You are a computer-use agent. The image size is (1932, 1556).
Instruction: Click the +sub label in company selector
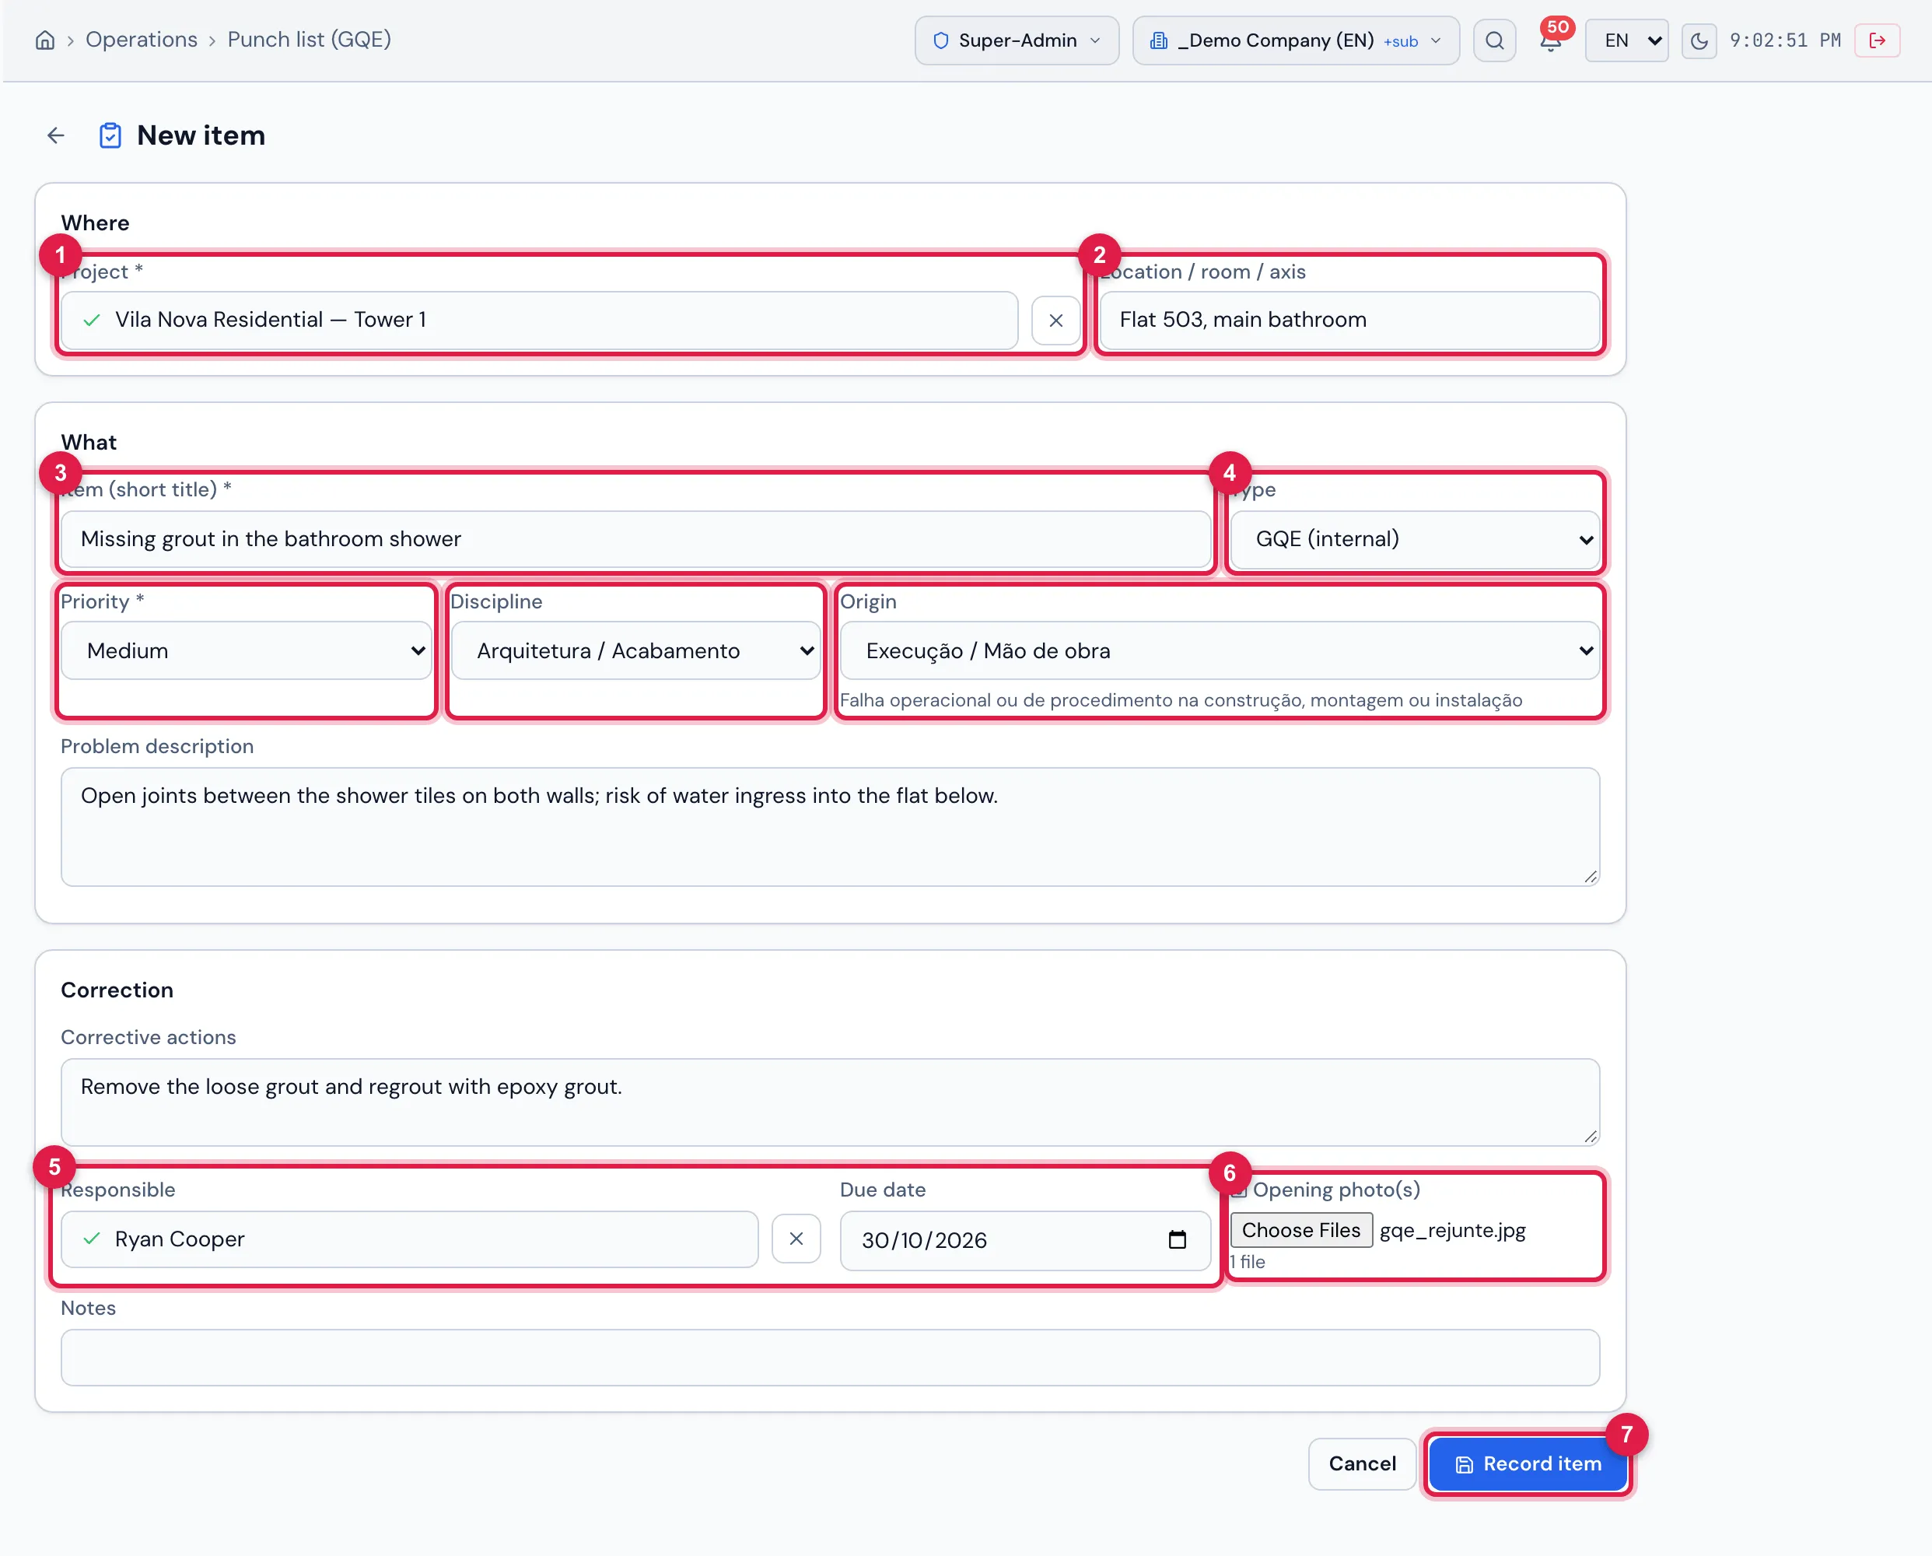[x=1401, y=41]
